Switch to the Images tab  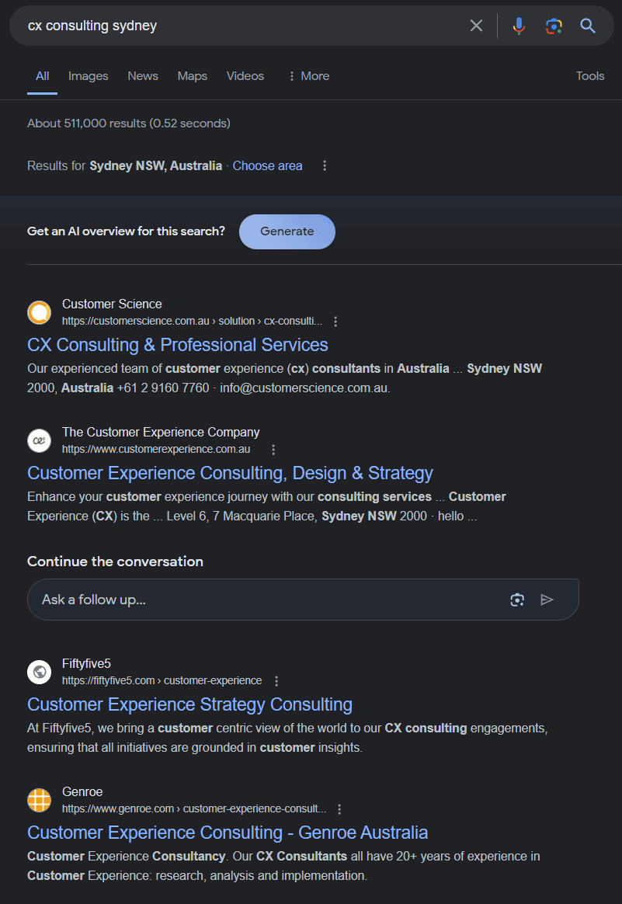pos(89,76)
